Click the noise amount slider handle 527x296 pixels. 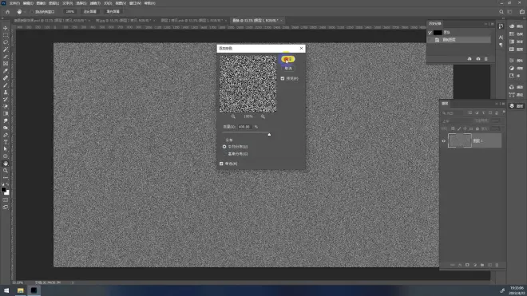[x=269, y=134]
